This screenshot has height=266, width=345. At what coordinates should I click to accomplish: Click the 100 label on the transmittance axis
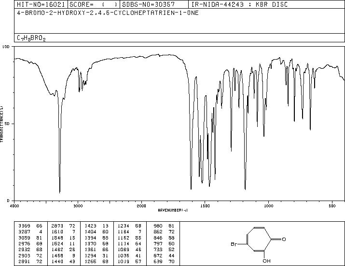6,47
